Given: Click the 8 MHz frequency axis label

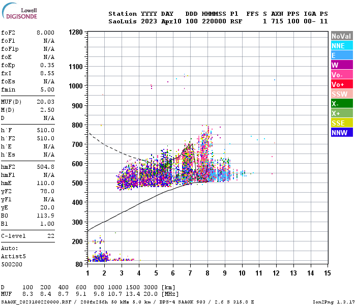Looking at the screenshot, I should tap(207, 273).
